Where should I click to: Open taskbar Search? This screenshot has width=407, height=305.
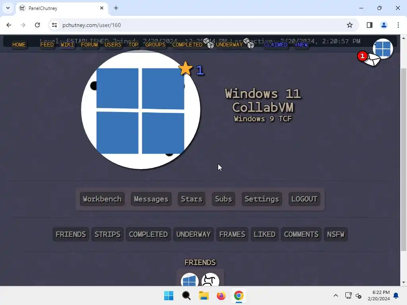click(x=186, y=295)
